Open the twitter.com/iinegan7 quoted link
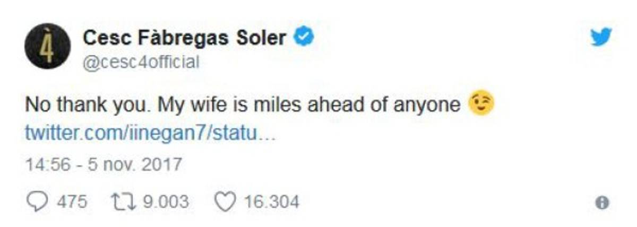637x227 pixels. (x=150, y=133)
